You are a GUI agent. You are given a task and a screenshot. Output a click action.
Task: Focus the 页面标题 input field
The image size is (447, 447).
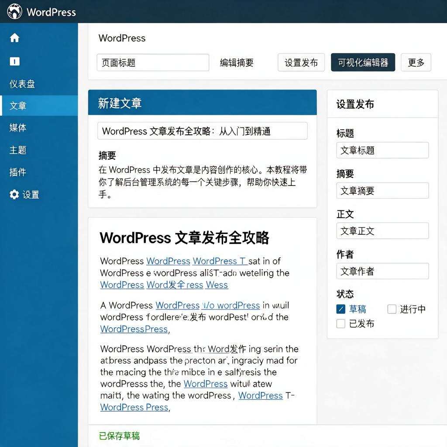(153, 62)
